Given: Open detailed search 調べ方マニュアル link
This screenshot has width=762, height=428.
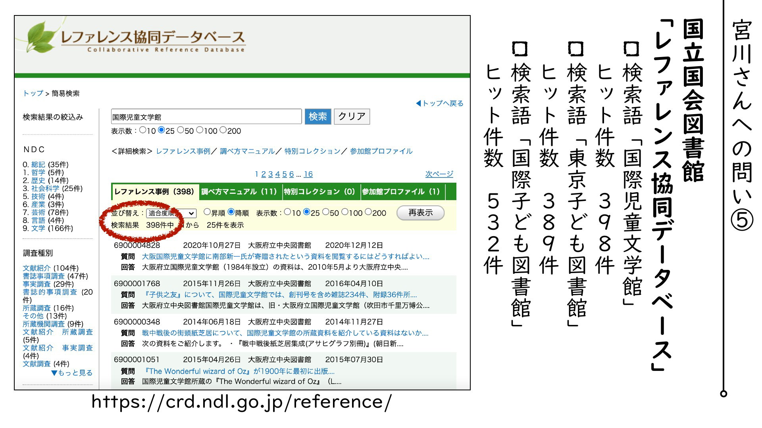Looking at the screenshot, I should [247, 151].
